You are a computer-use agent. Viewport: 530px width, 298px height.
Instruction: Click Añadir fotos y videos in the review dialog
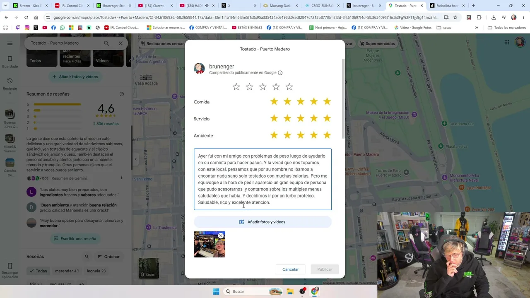point(263,222)
